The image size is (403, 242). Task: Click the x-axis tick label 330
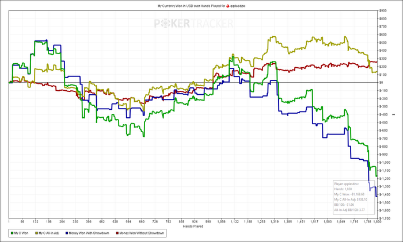tap(75, 222)
